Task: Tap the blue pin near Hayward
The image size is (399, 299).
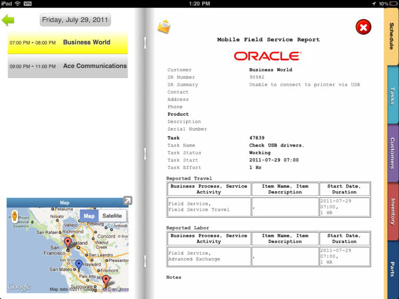Action: (x=79, y=266)
